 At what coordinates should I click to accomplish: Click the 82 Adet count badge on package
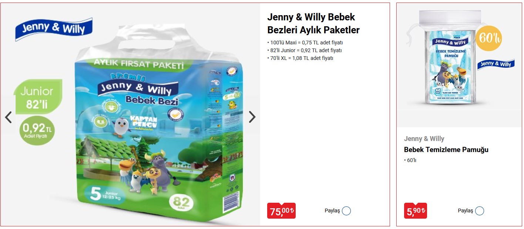point(181,203)
